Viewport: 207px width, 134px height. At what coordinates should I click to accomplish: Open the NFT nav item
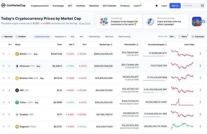(70, 6)
